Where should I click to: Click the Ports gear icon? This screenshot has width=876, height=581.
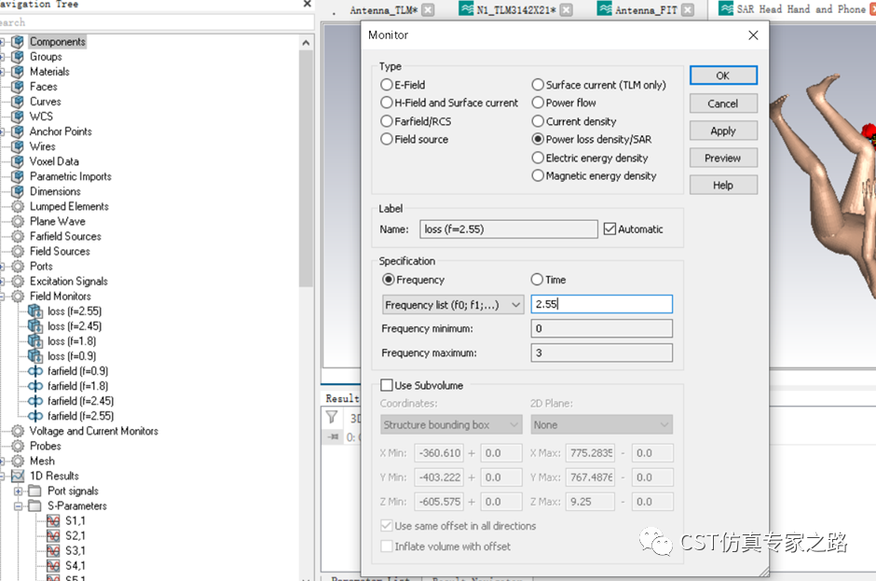(18, 266)
